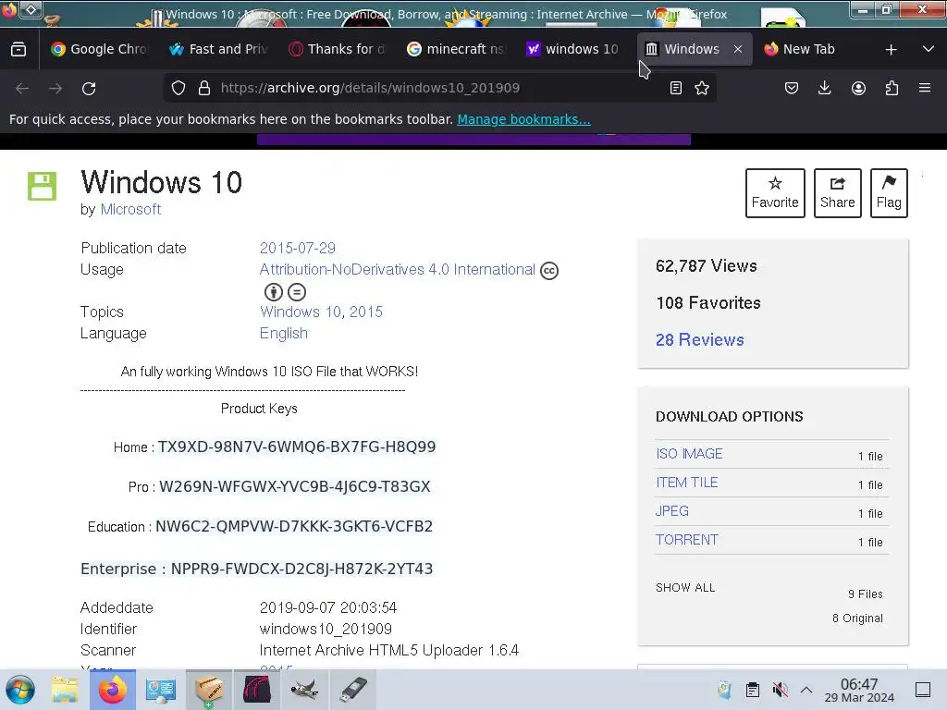
Task: Click SHOW ALL download files
Action: coord(685,587)
